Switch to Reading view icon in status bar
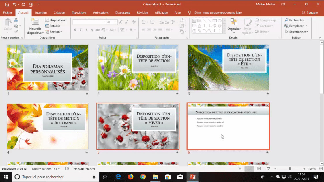 click(259, 169)
